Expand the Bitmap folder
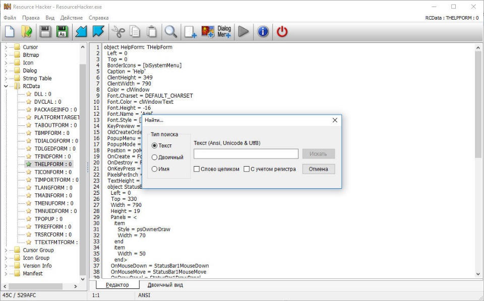This screenshot has height=301, width=484. tap(6, 55)
